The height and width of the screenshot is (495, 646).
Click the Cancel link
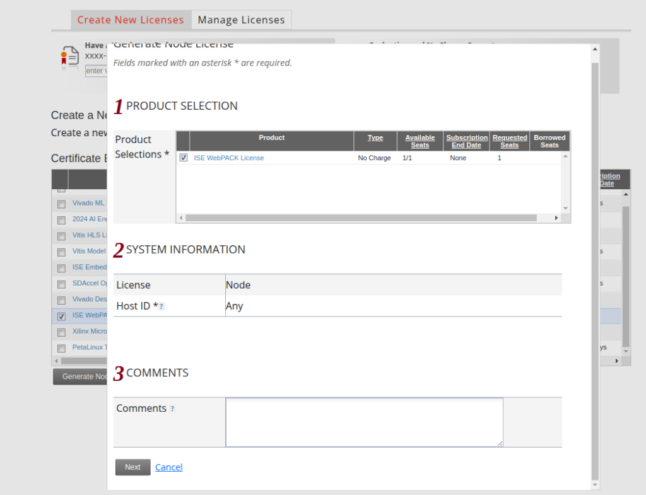169,467
